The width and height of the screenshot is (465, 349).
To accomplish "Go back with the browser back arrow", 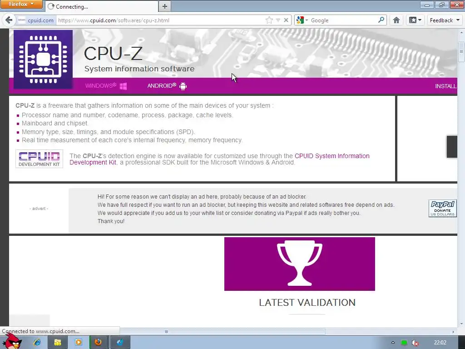I will click(9, 20).
